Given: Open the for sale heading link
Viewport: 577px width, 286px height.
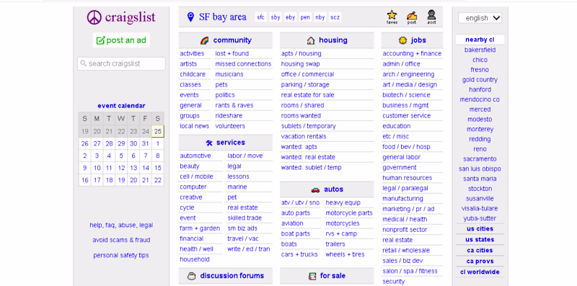Looking at the screenshot, I should pyautogui.click(x=332, y=276).
